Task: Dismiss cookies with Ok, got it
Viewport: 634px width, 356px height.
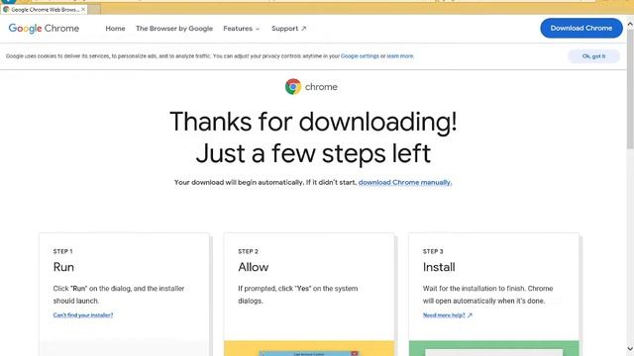Action: point(593,56)
